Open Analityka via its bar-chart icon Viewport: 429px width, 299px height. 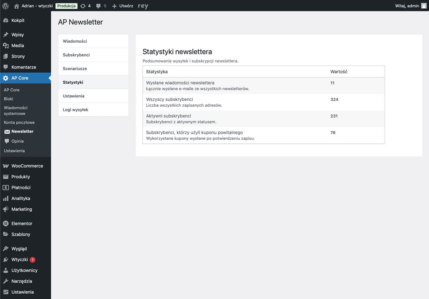(x=6, y=198)
